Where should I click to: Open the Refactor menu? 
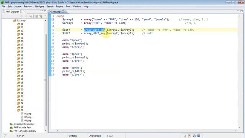coord(28,7)
